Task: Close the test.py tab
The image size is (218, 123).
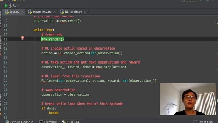Action: click(x=22, y=12)
